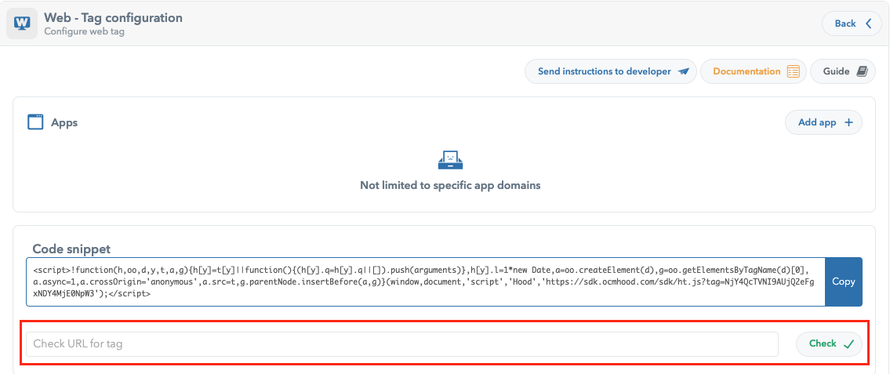Screen dimensions: 890x374
Task: Click the green checkmark icon
Action: click(849, 344)
